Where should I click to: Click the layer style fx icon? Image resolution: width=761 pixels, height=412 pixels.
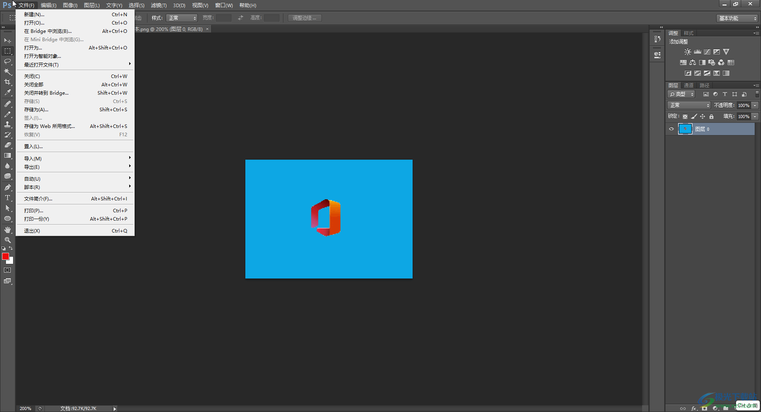pos(694,408)
